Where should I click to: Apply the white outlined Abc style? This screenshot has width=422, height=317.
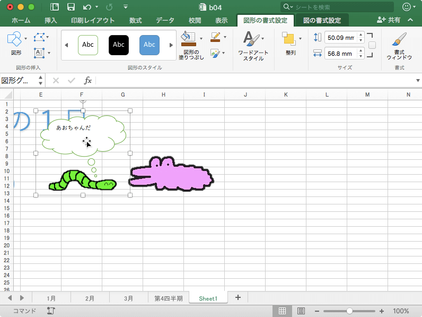tap(87, 45)
